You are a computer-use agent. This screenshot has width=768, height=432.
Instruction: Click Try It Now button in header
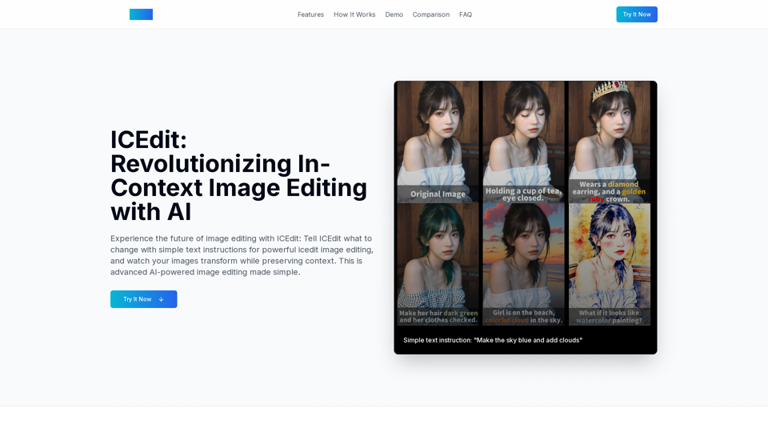(636, 14)
